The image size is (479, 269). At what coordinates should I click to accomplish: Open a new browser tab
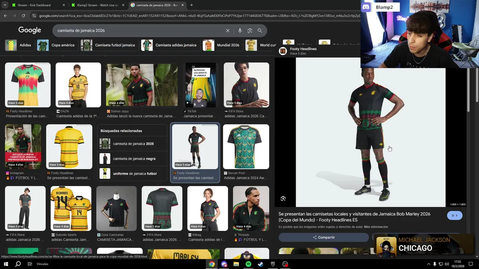(x=192, y=5)
